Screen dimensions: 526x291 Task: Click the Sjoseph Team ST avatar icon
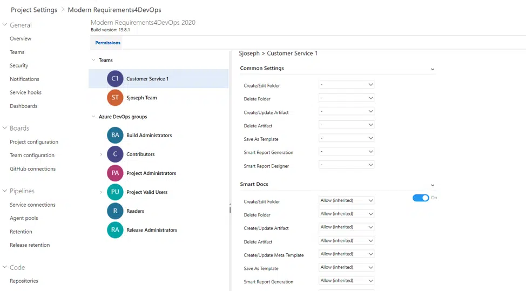click(x=115, y=98)
